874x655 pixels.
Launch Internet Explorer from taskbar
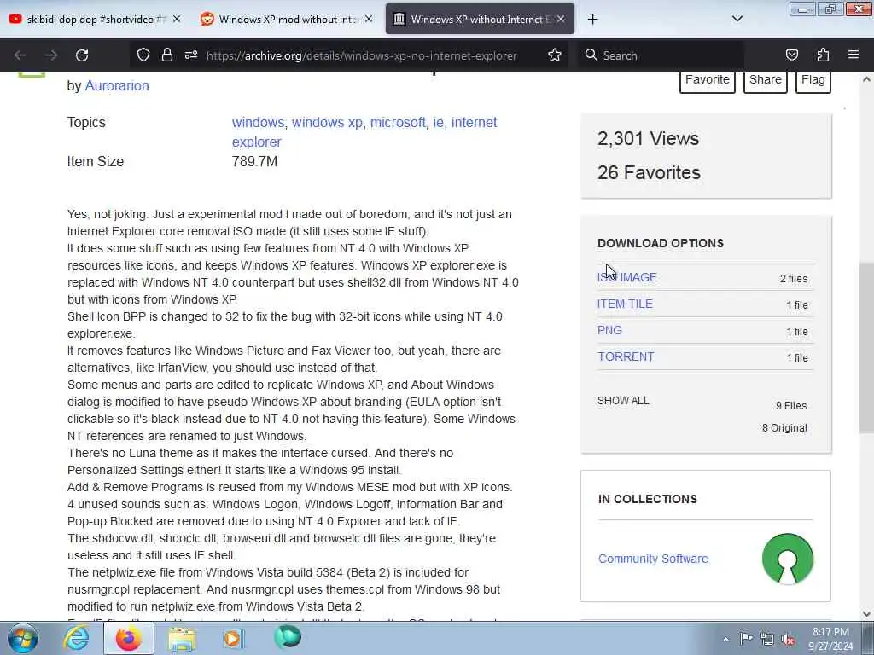coord(76,638)
